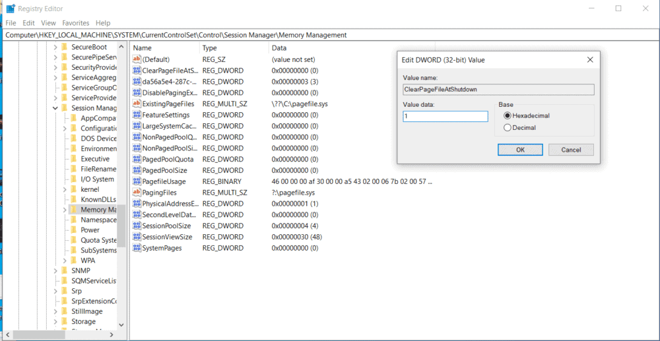Expand the SNMP key arrow
Viewport: 660px width, 341px height.
pos(55,270)
